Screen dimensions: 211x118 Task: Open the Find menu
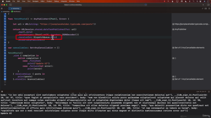pos(29,1)
